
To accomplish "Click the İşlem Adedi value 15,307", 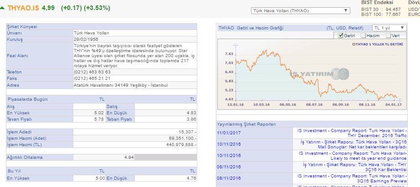I will coord(188,132).
